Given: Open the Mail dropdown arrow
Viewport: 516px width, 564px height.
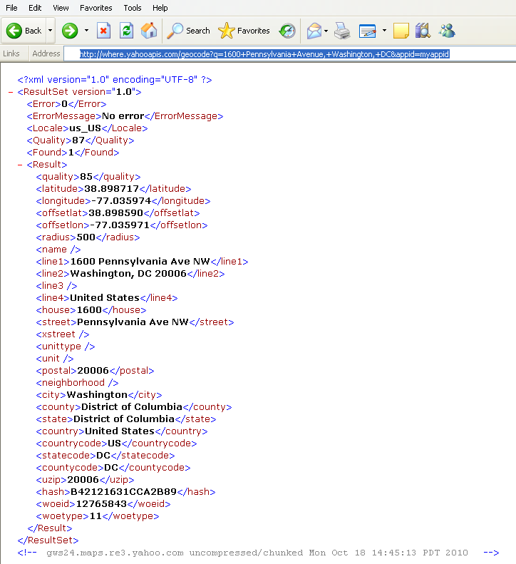Looking at the screenshot, I should tap(326, 31).
